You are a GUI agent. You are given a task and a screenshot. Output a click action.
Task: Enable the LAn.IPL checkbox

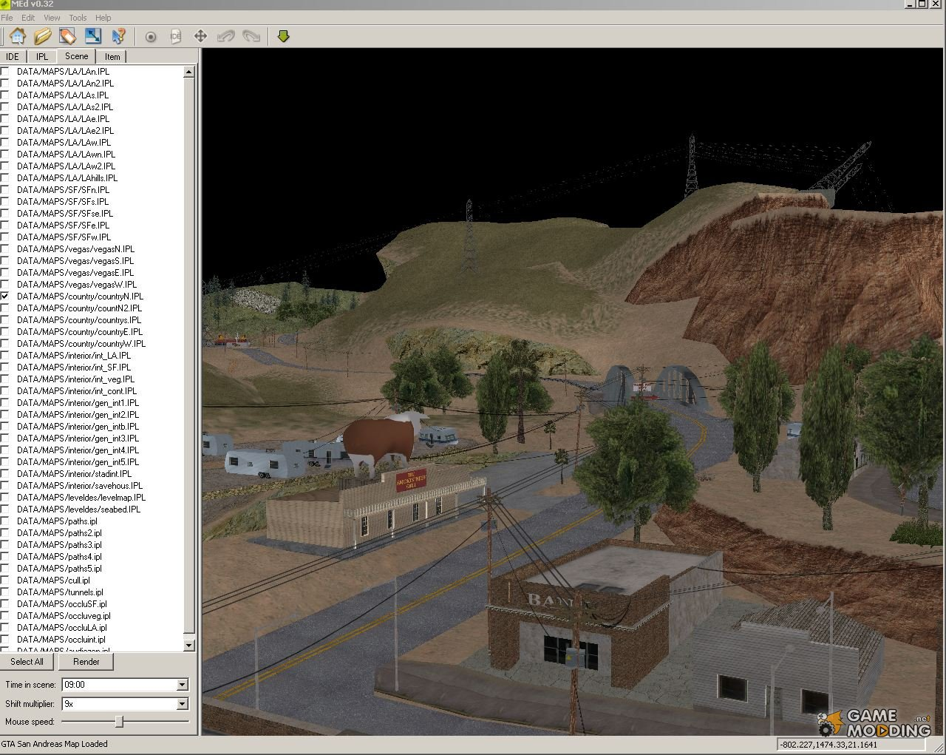tap(5, 71)
